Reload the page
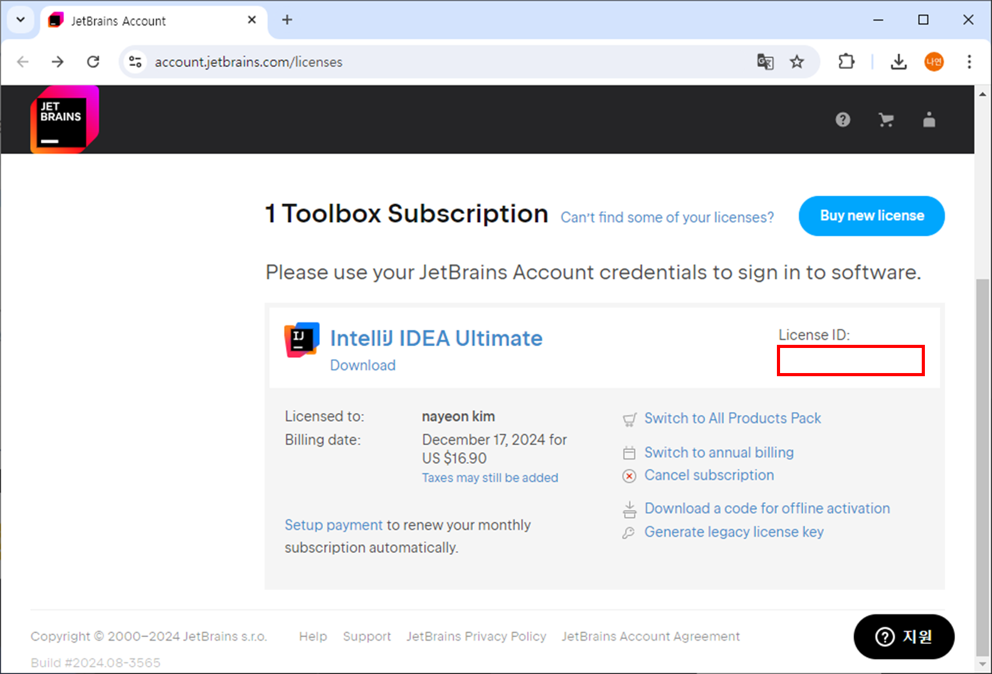Screen dimensions: 992x674 93,61
